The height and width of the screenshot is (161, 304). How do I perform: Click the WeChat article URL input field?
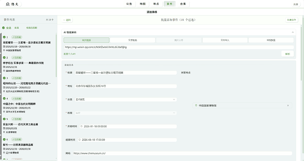click(179, 47)
